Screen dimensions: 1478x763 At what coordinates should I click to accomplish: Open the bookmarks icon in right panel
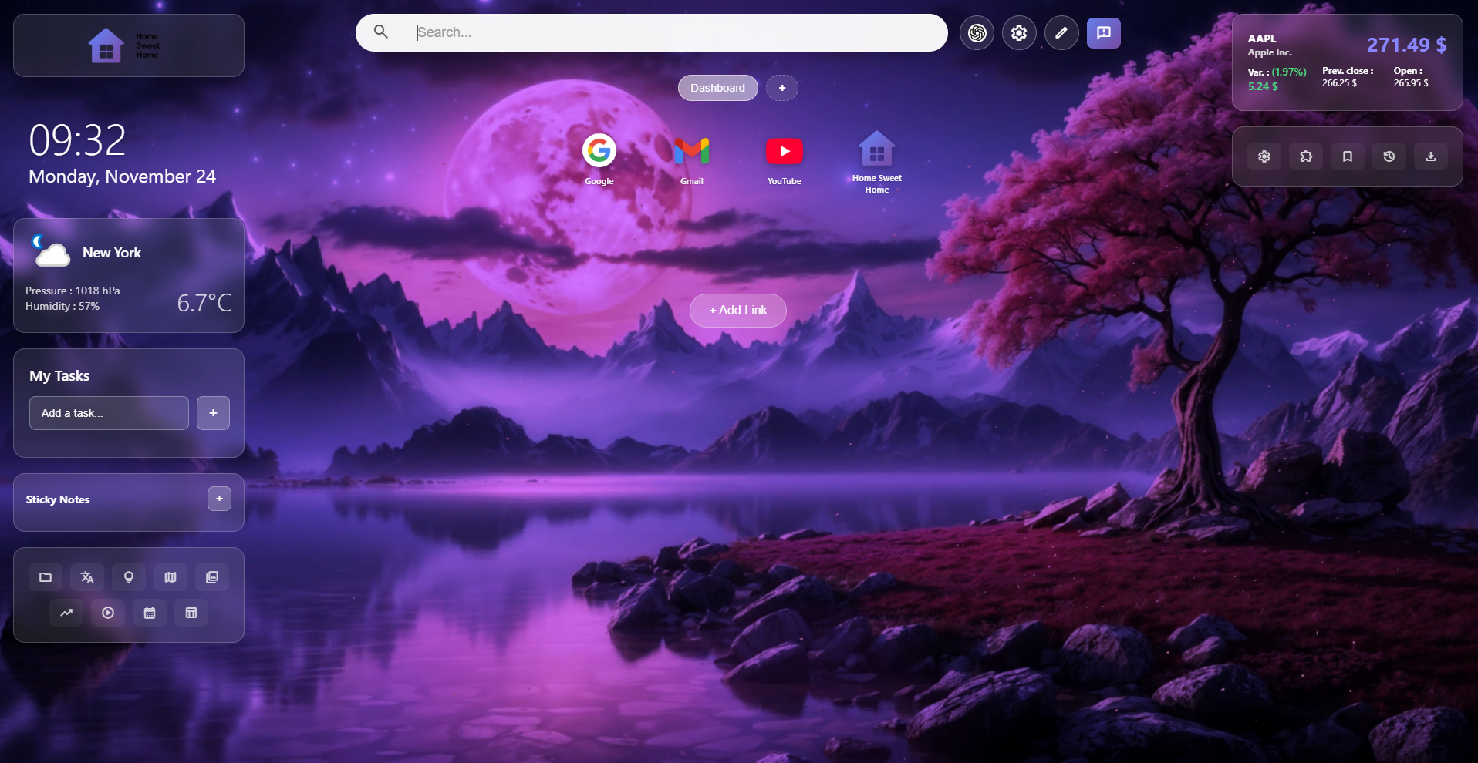click(x=1348, y=156)
